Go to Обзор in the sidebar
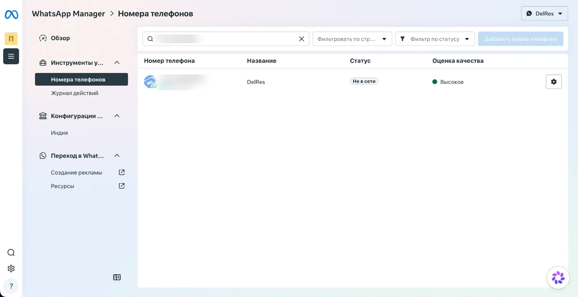This screenshot has width=578, height=297. pyautogui.click(x=60, y=38)
